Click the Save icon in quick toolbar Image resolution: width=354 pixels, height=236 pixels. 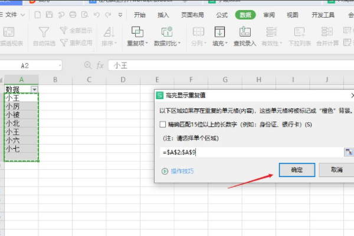tap(49, 15)
